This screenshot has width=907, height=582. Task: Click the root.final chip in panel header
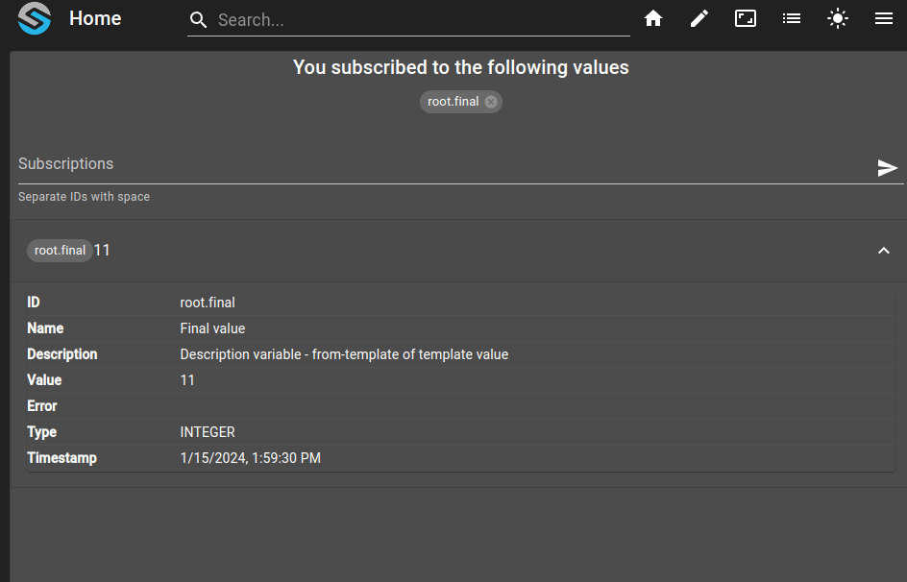click(x=60, y=251)
